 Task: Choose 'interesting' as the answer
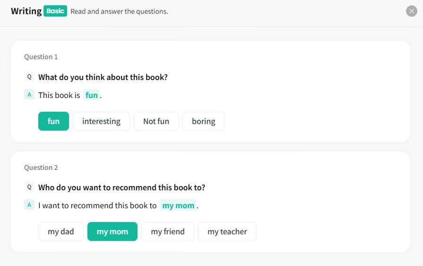pos(101,121)
